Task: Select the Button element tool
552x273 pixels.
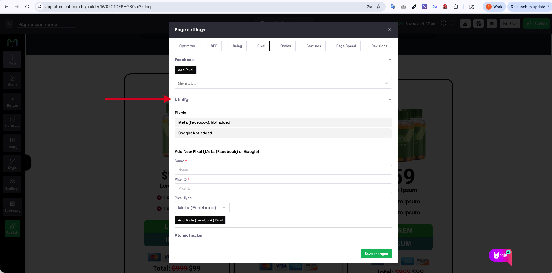Action: click(12, 101)
